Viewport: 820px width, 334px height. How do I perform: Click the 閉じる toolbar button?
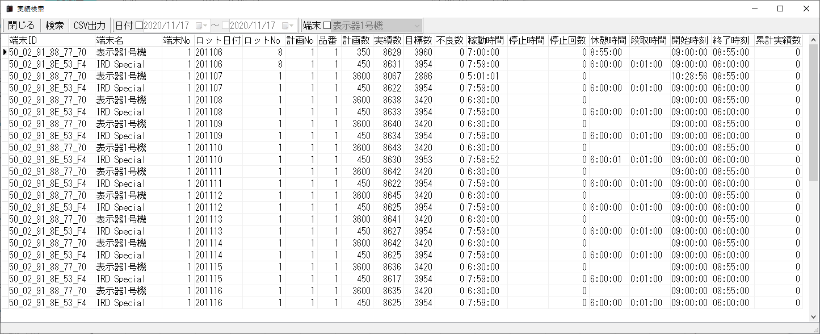pos(21,26)
